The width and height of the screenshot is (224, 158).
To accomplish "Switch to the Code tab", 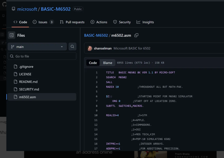I will 20,22.
